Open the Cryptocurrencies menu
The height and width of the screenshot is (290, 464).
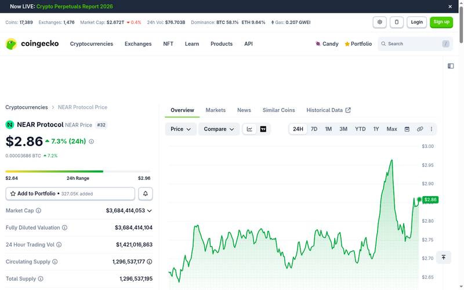click(x=92, y=44)
